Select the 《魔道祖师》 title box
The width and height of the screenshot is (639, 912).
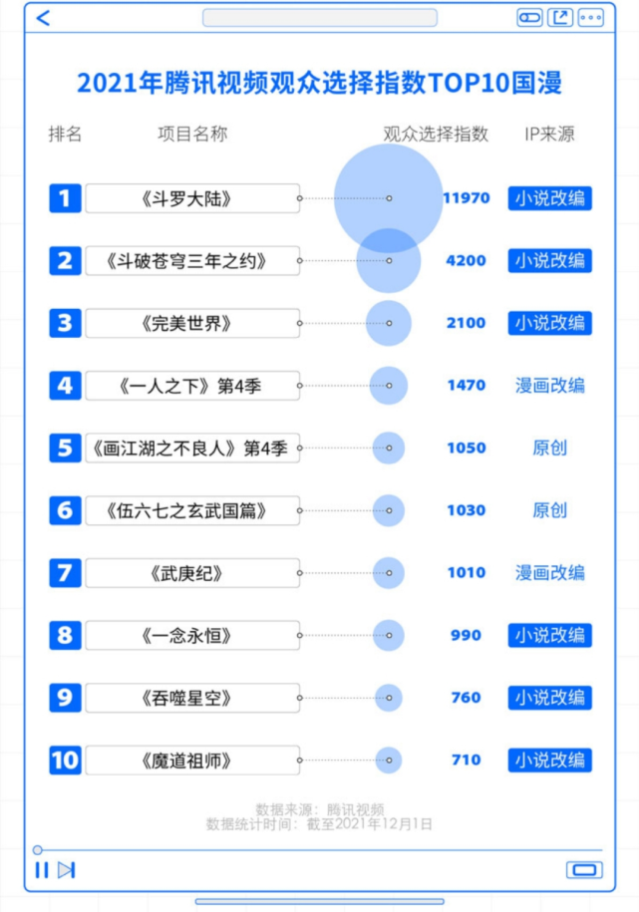point(192,760)
